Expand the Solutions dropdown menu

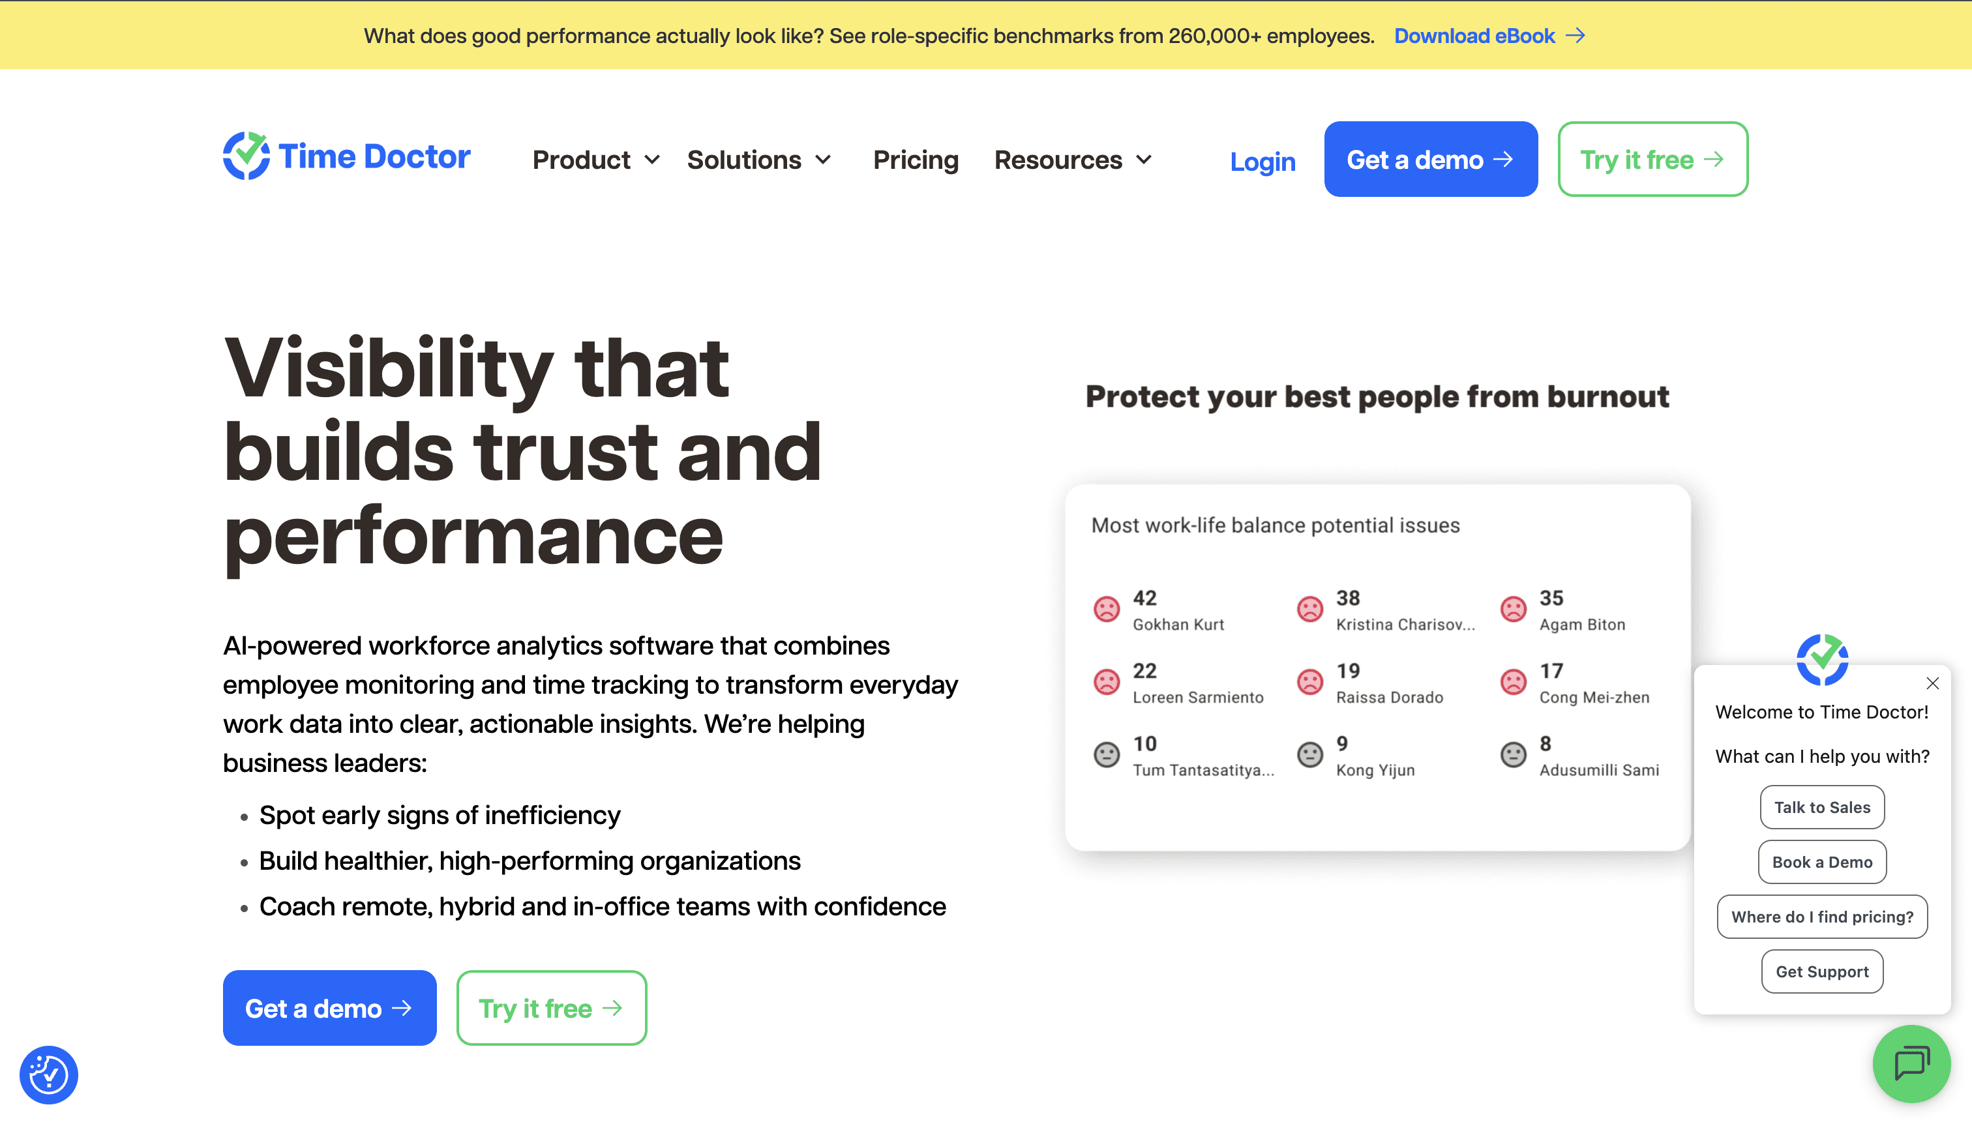[759, 160]
